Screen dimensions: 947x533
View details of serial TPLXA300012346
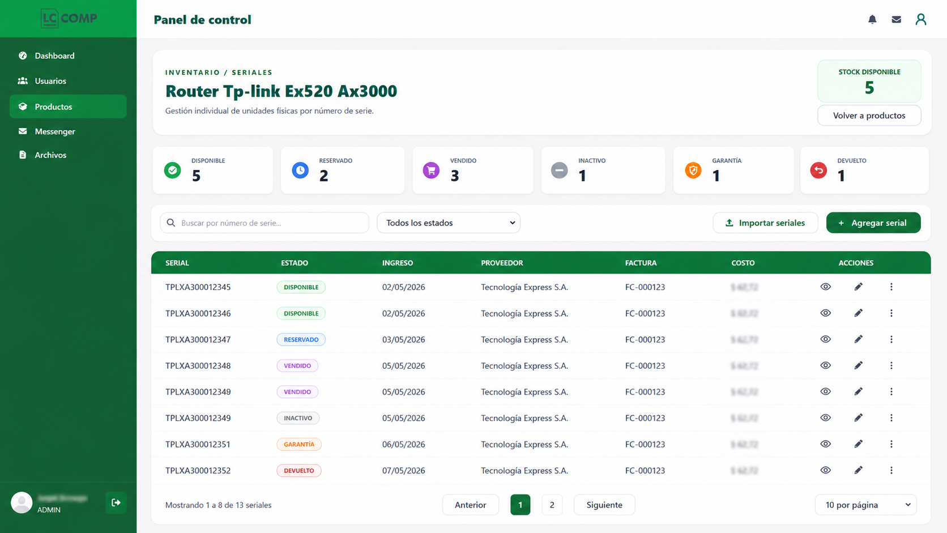[x=826, y=313]
